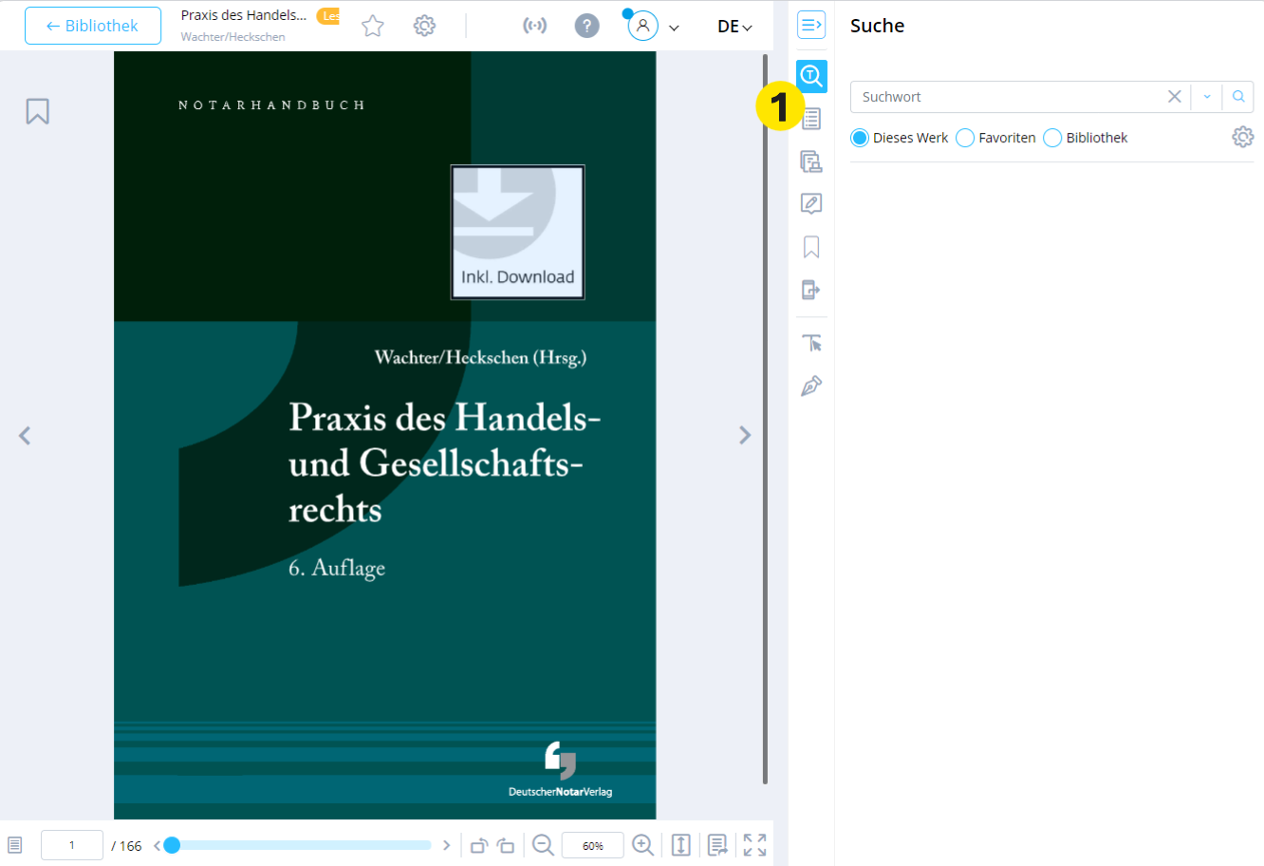Collapse the Suche side panel
Image resolution: width=1264 pixels, height=866 pixels.
pyautogui.click(x=811, y=26)
